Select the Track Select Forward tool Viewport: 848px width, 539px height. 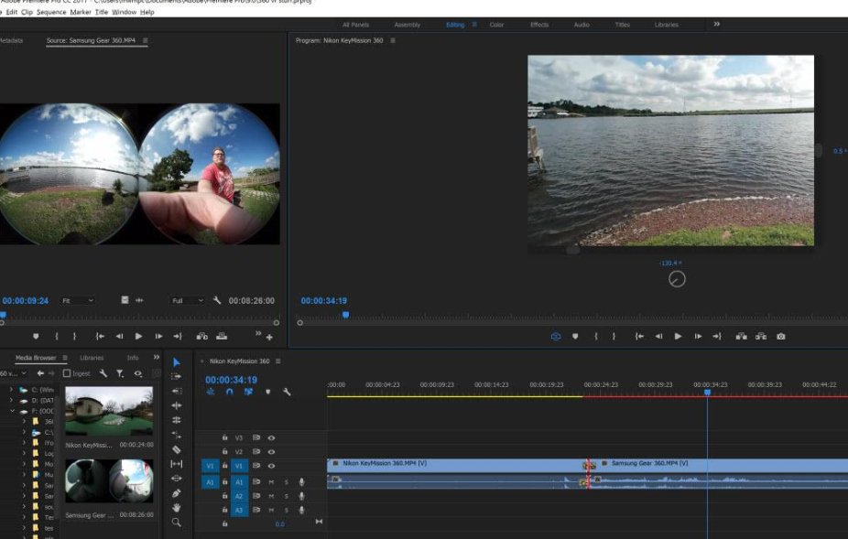[x=177, y=376]
